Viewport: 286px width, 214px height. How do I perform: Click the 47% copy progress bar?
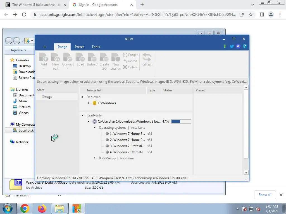pos(181,121)
